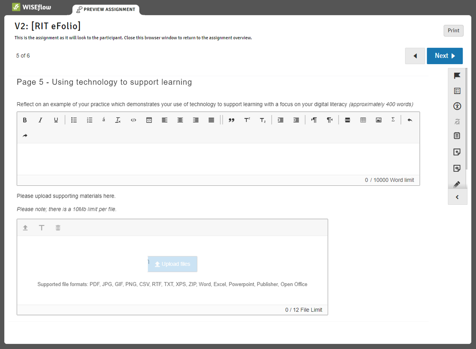Click the trash icon in file toolbar
The height and width of the screenshot is (349, 476).
coord(58,228)
